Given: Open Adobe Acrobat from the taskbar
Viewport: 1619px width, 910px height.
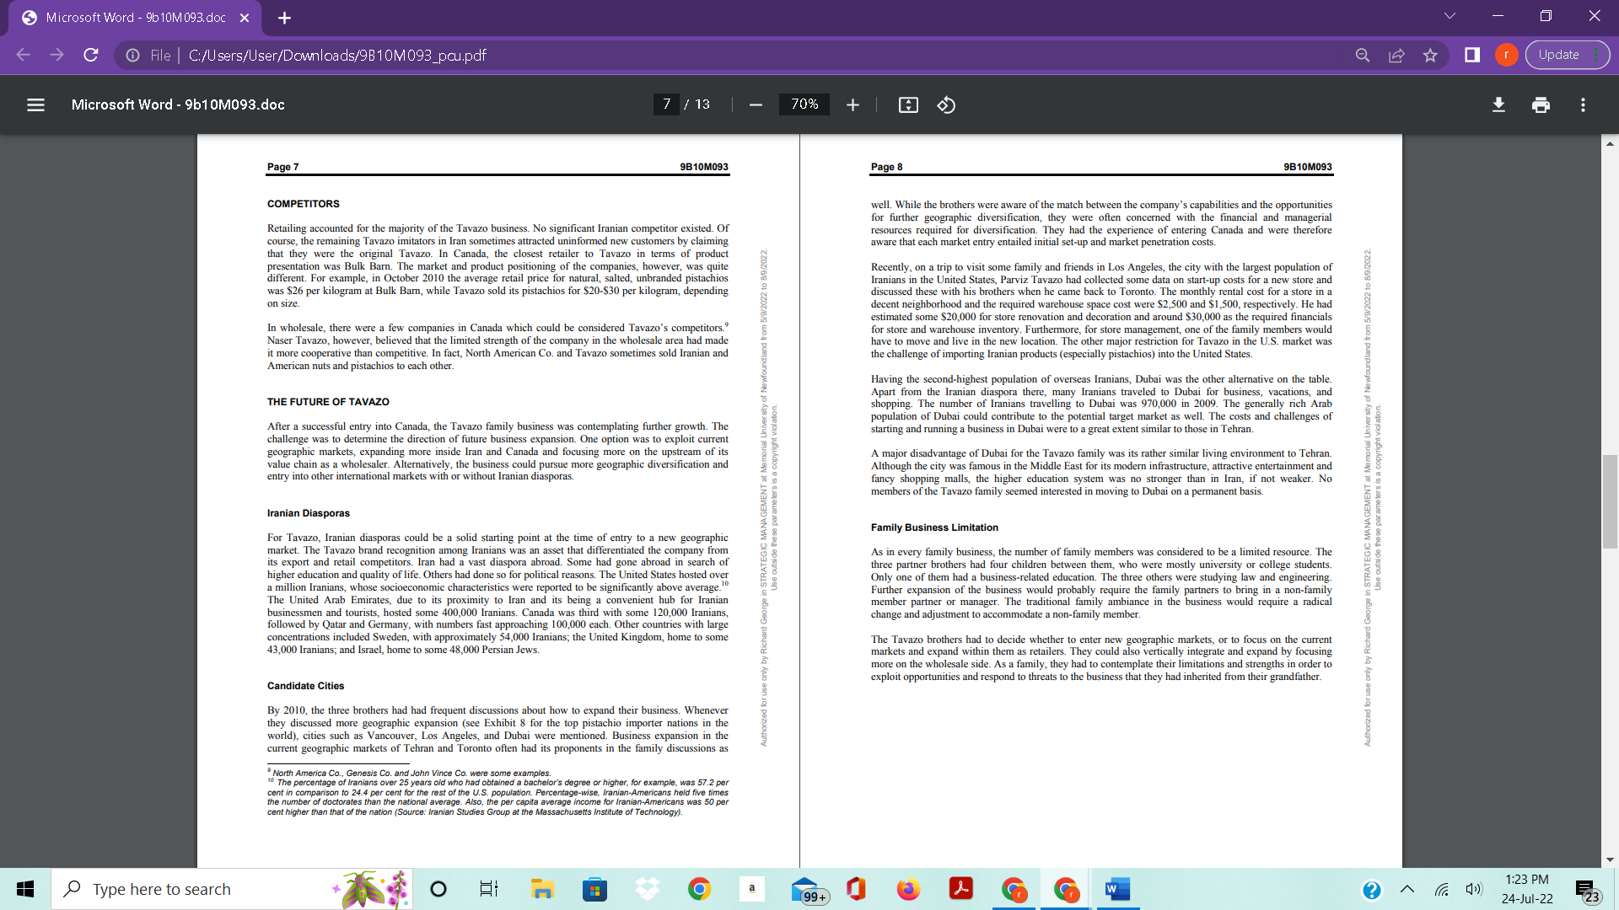Looking at the screenshot, I should pos(960,889).
